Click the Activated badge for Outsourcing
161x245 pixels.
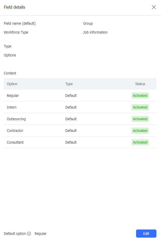[x=140, y=119]
